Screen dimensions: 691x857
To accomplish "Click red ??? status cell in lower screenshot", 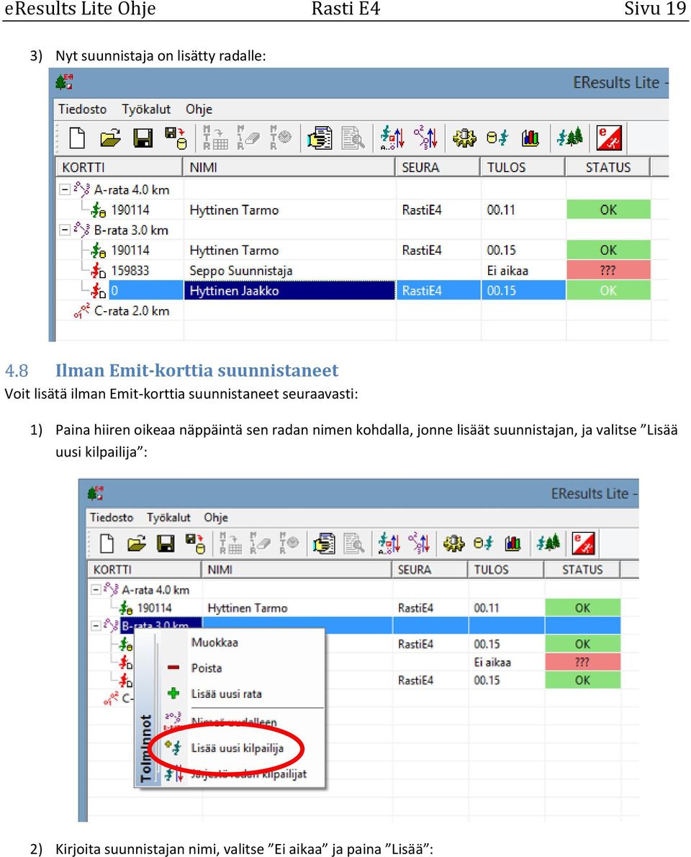I will click(x=583, y=663).
